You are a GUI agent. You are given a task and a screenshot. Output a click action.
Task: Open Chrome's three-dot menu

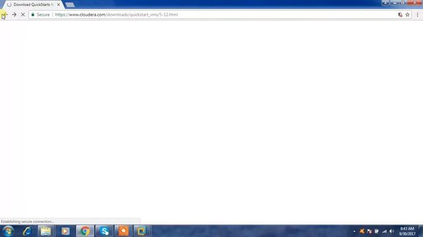[x=417, y=14]
